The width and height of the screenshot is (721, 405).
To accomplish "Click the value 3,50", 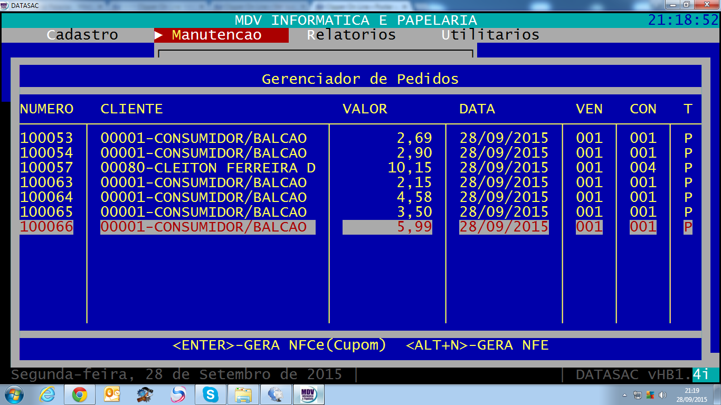I will point(414,212).
